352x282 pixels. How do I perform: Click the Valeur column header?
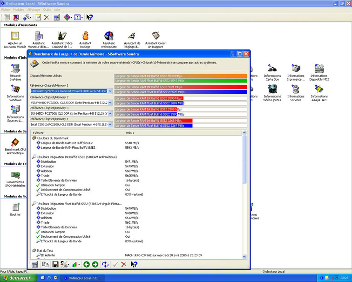click(183, 133)
